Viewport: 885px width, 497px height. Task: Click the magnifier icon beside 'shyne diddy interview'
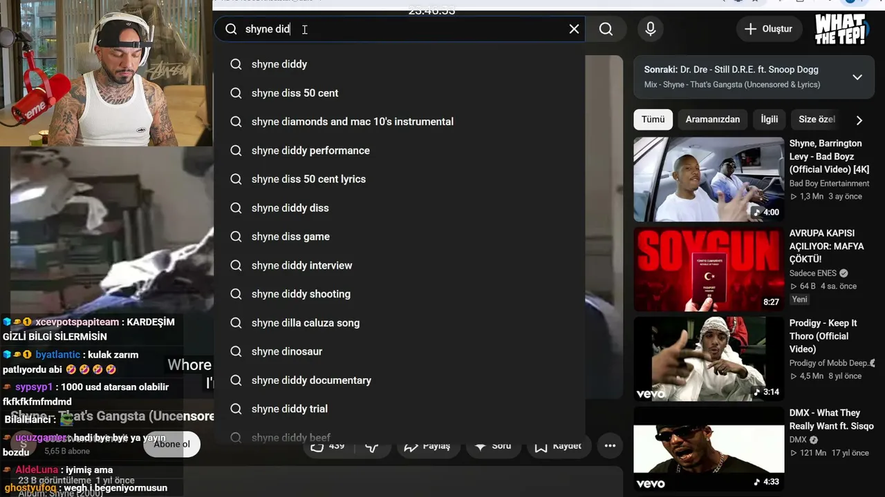(236, 265)
